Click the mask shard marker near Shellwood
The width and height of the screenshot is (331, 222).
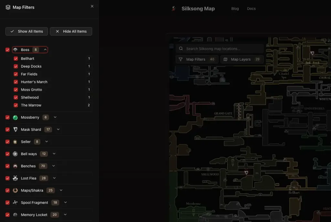click(246, 173)
